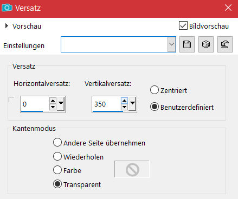
Task: Expand the Vorschau preview section
Action: (7, 26)
